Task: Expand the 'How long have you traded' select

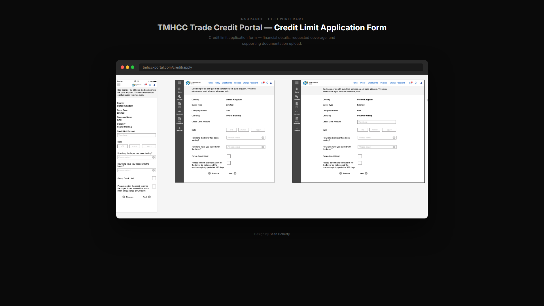Action: coord(246,147)
